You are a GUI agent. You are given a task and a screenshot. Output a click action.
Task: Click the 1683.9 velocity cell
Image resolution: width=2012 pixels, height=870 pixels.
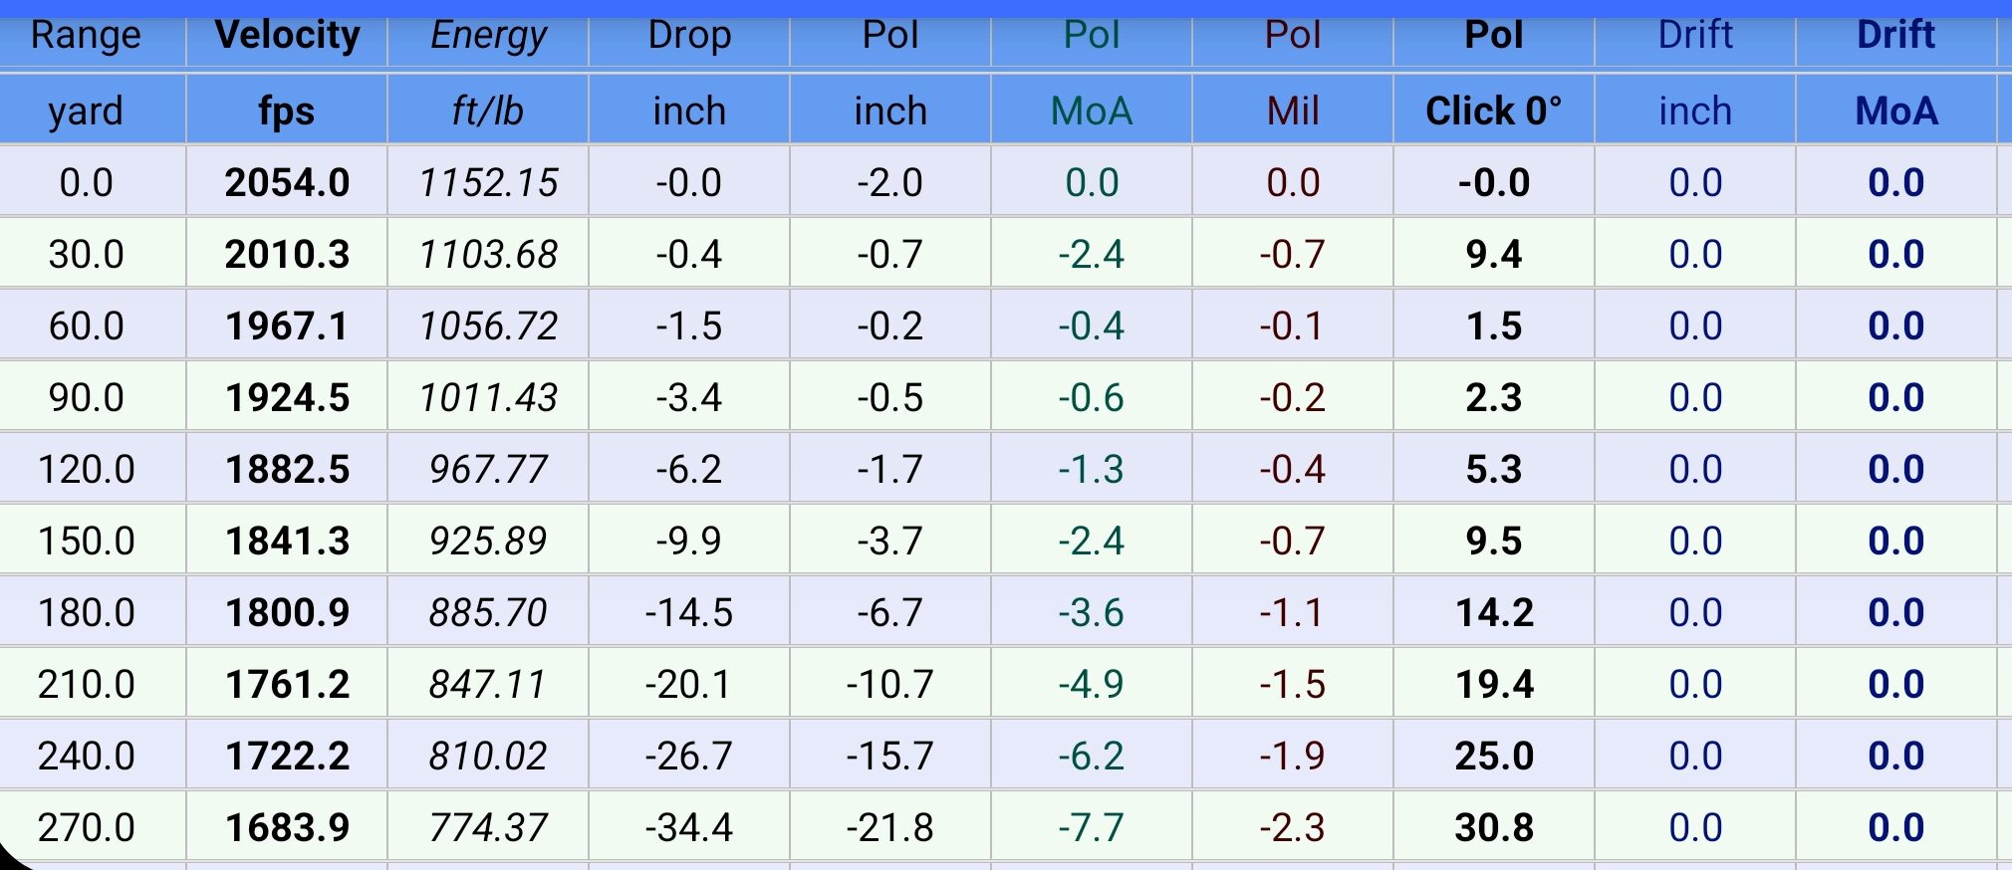click(x=287, y=827)
